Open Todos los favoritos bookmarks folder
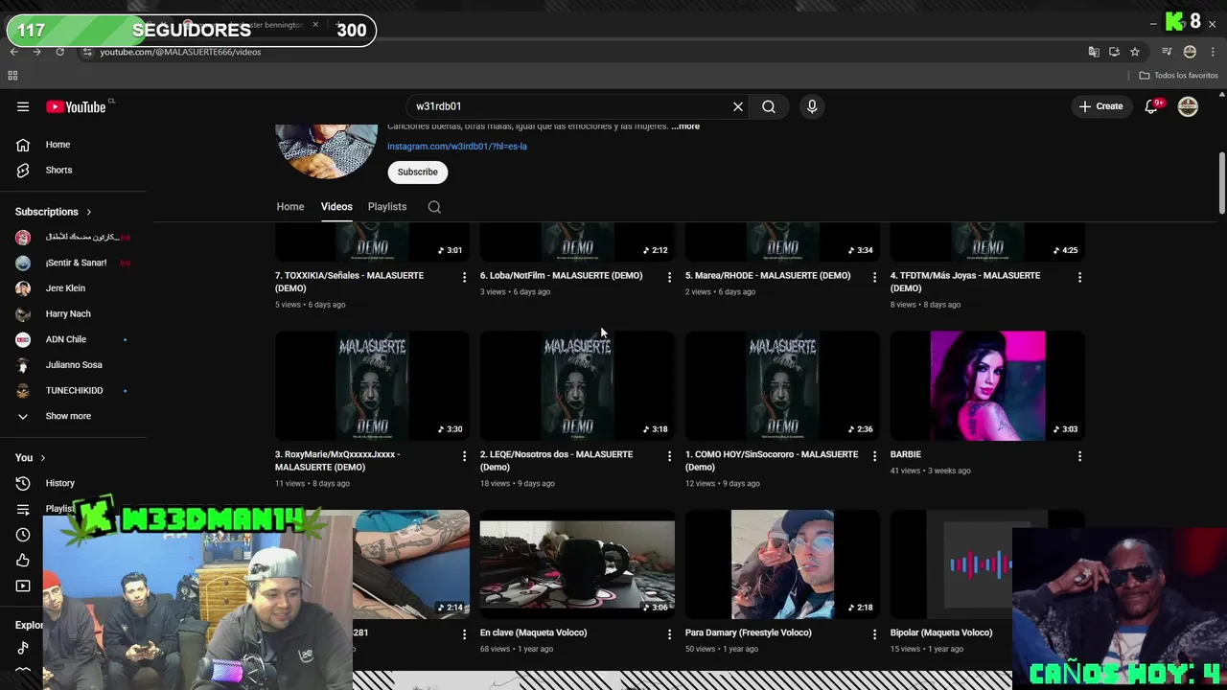Image resolution: width=1227 pixels, height=690 pixels. click(1178, 75)
